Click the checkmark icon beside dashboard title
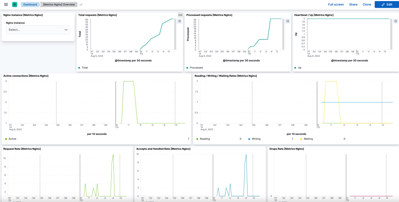 point(81,4)
